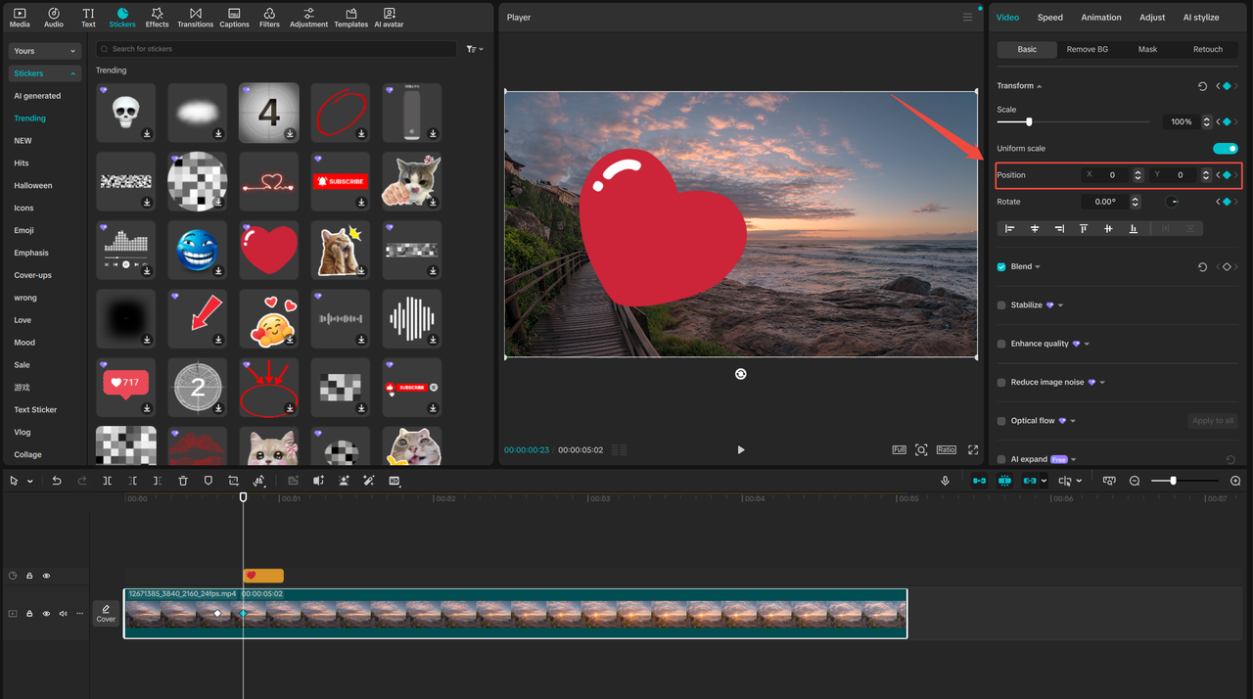Image resolution: width=1253 pixels, height=699 pixels.
Task: Switch to the Audio panel
Action: (x=53, y=17)
